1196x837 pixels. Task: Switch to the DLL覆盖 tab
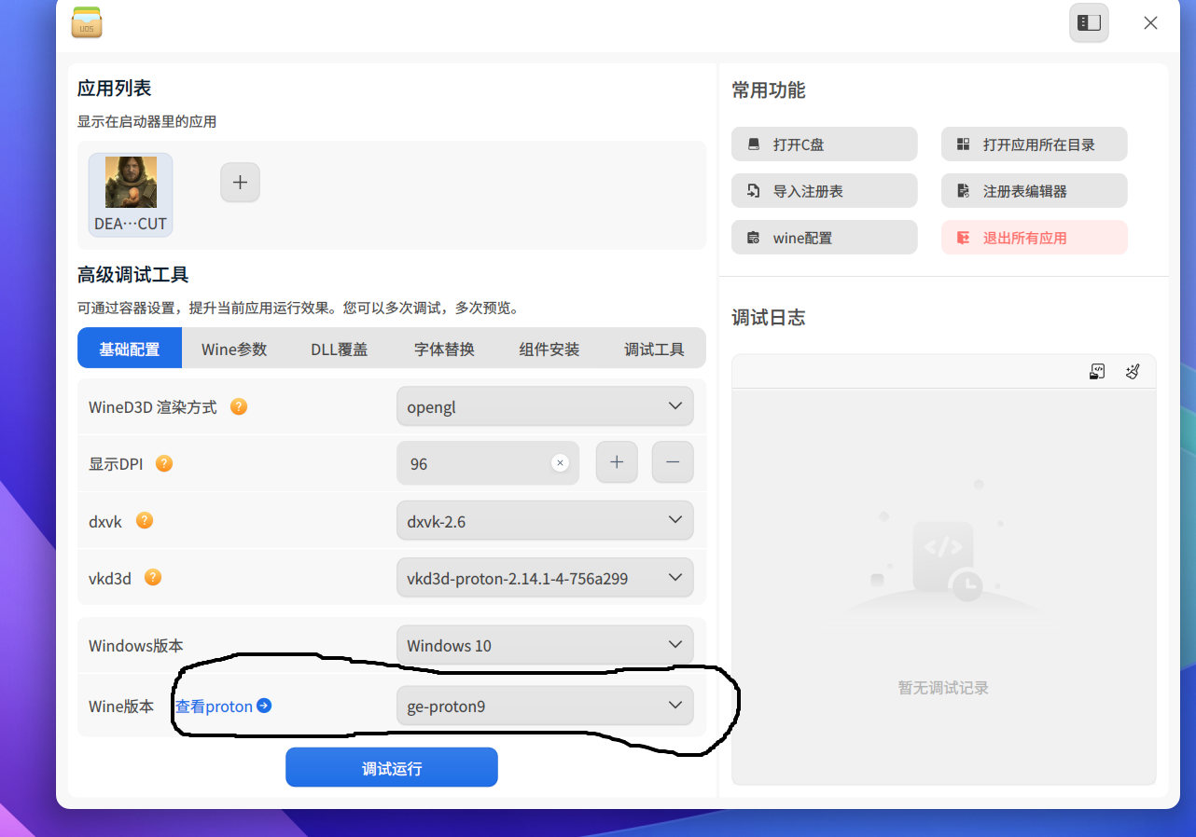point(340,349)
